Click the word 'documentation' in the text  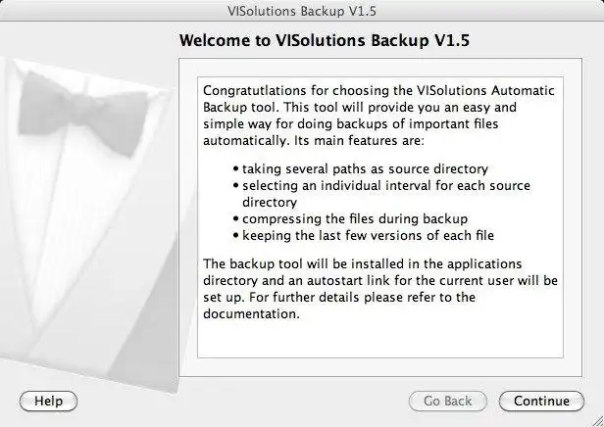pyautogui.click(x=249, y=314)
